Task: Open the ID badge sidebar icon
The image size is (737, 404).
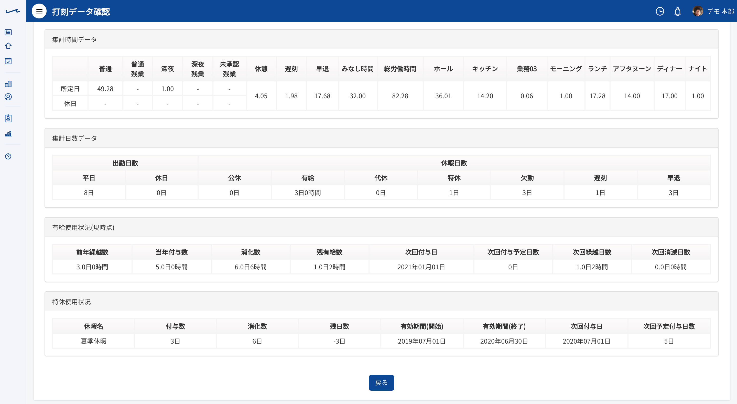Action: pos(8,118)
